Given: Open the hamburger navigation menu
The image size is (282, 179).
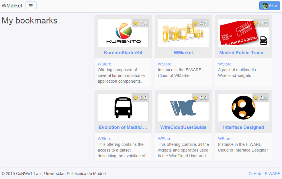Looking at the screenshot, I should click(31, 6).
